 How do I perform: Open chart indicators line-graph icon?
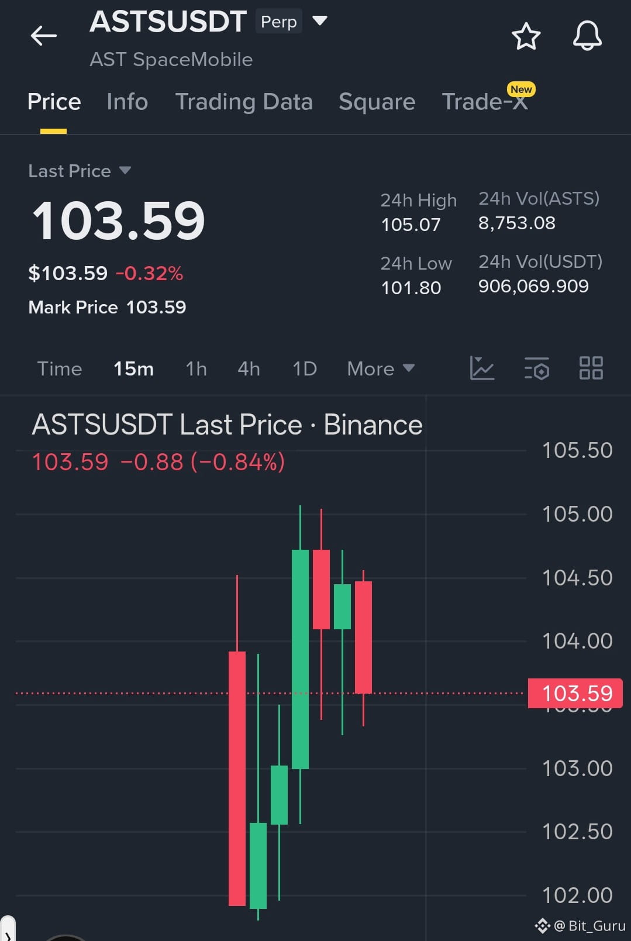point(482,368)
